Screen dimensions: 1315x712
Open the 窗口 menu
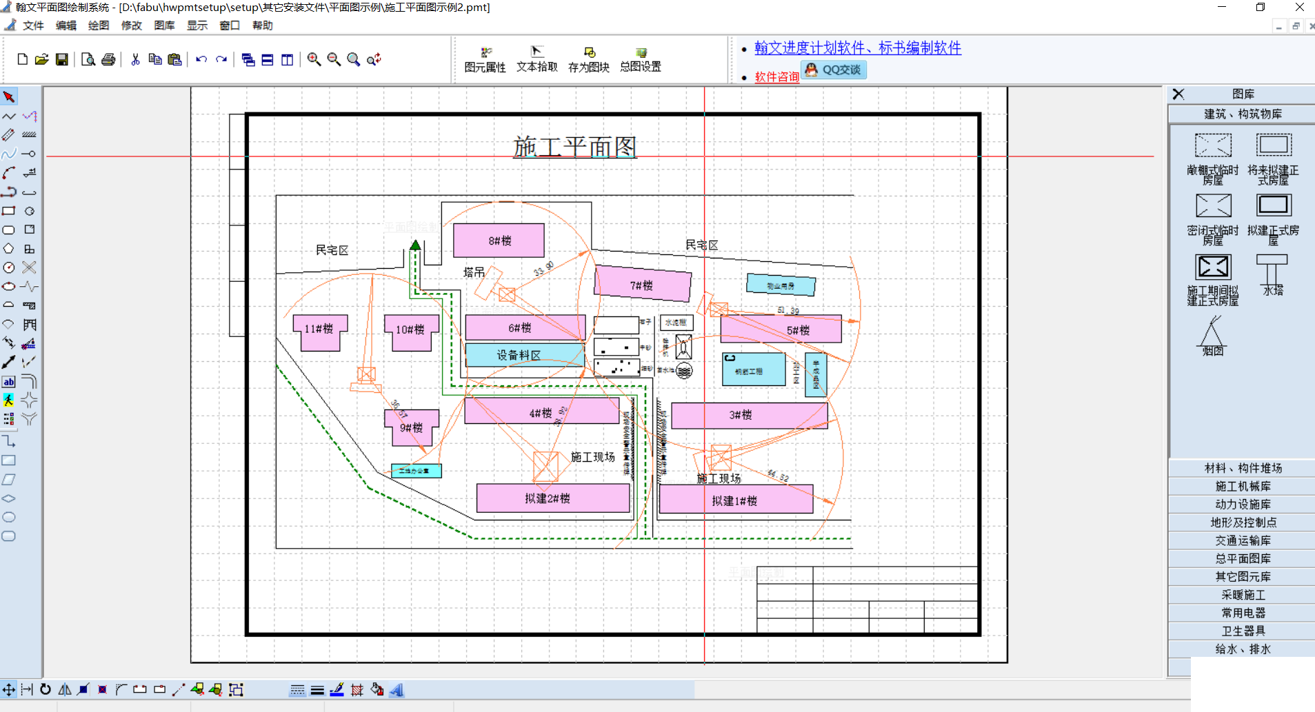coord(230,26)
